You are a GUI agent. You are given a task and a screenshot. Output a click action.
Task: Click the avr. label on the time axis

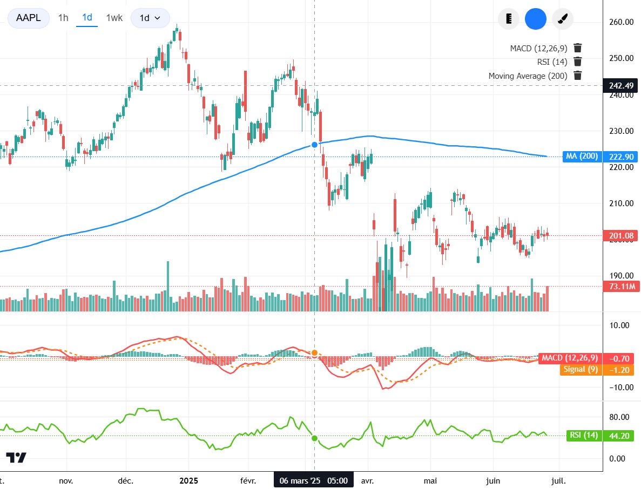368,481
